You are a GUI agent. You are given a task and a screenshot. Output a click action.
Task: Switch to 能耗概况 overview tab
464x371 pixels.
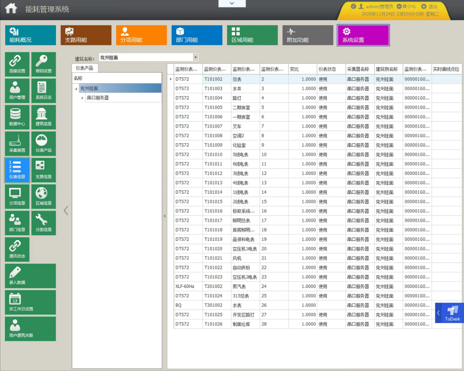tap(30, 35)
